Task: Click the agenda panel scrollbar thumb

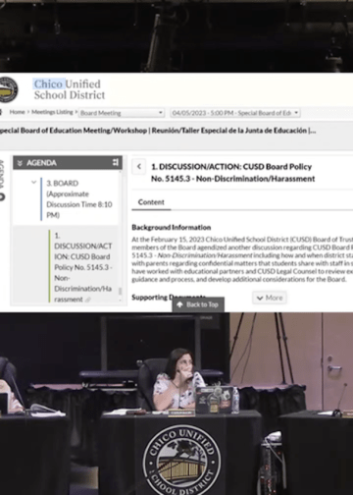Action: 120,292
